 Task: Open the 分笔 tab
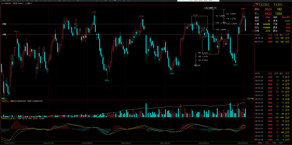[x=274, y=143]
